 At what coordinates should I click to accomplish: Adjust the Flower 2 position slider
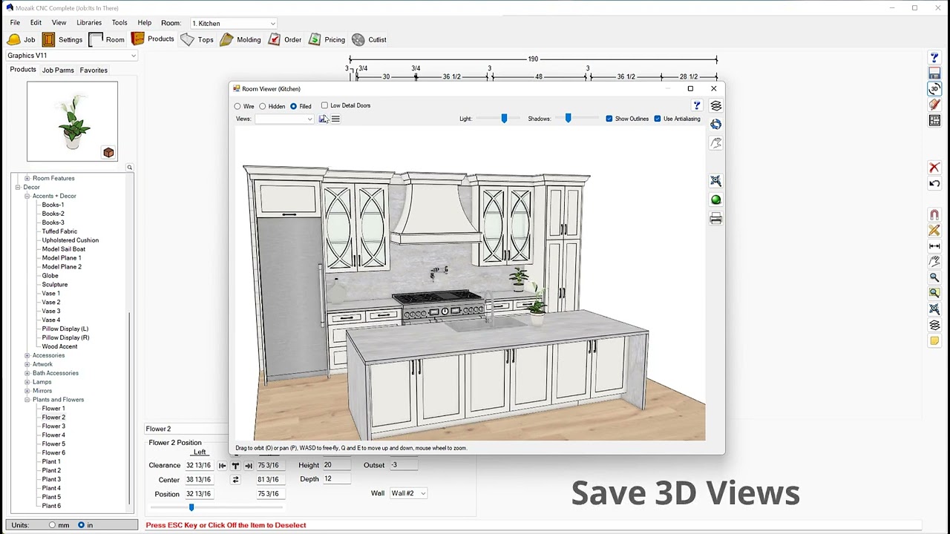click(191, 507)
